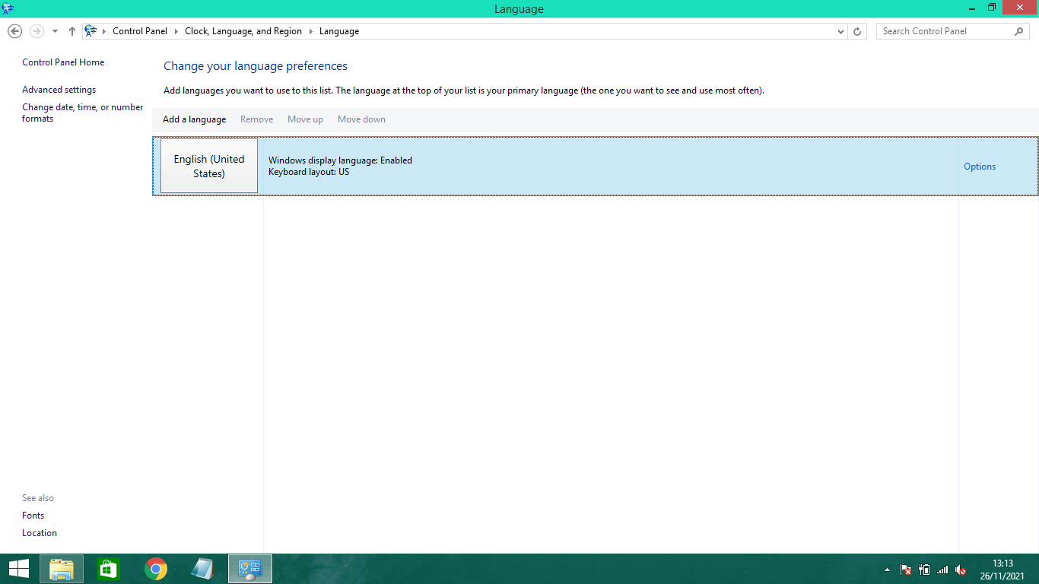Open the network signal icon in tray
The image size is (1039, 584).
[942, 570]
